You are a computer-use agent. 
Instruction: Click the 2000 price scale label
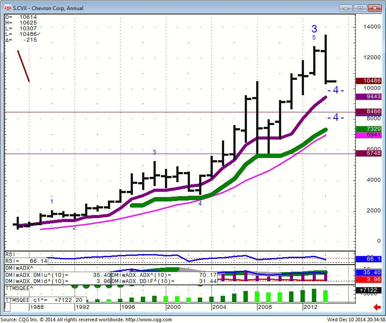[373, 210]
